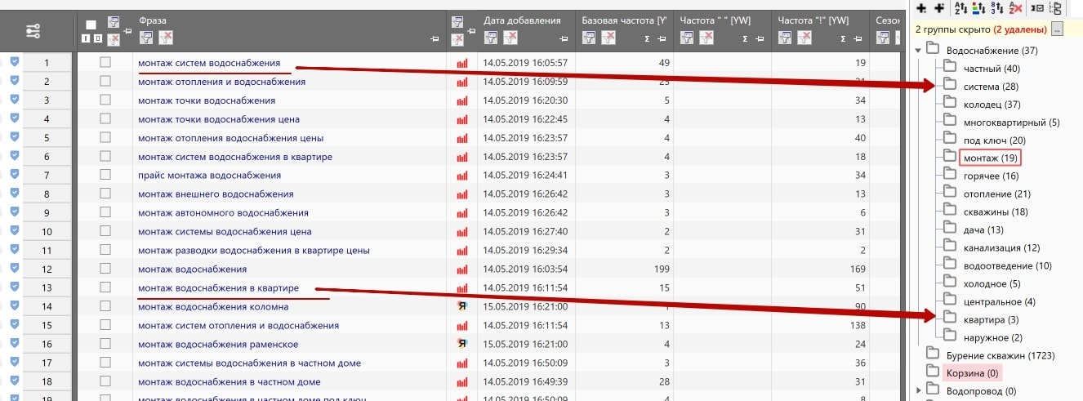The width and height of the screenshot is (1083, 401).
Task: Click filter icon under Дата добавления header
Action: pyautogui.click(x=491, y=37)
